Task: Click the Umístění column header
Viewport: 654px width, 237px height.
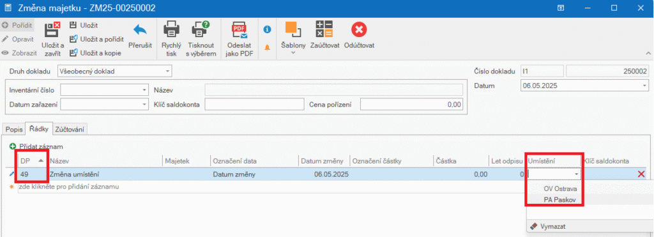Action: 554,161
